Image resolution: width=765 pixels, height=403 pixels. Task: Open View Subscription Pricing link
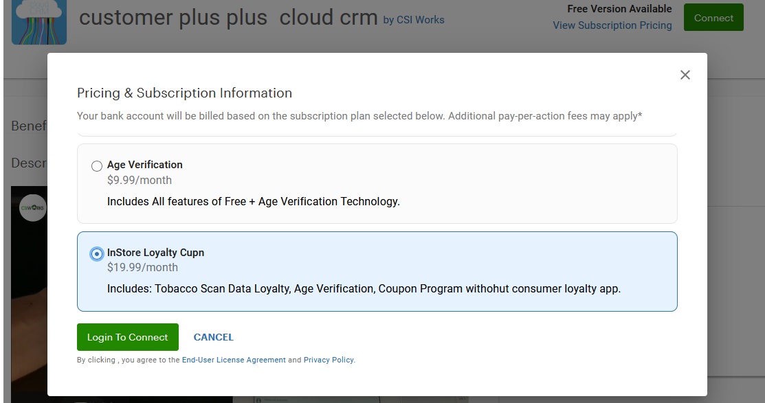612,25
